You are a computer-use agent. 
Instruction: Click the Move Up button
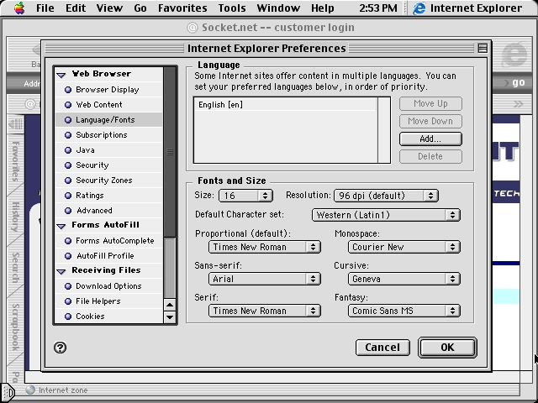(430, 103)
